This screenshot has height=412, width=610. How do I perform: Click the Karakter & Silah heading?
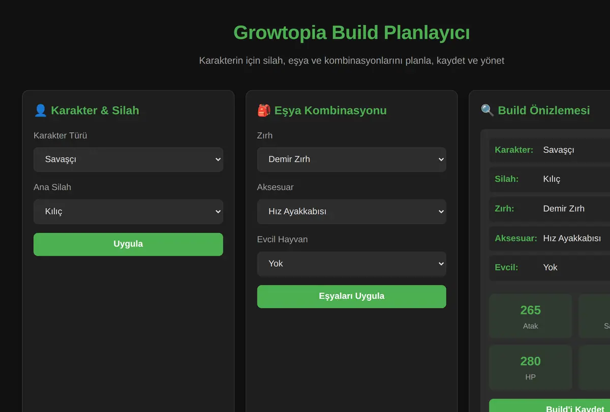point(95,110)
